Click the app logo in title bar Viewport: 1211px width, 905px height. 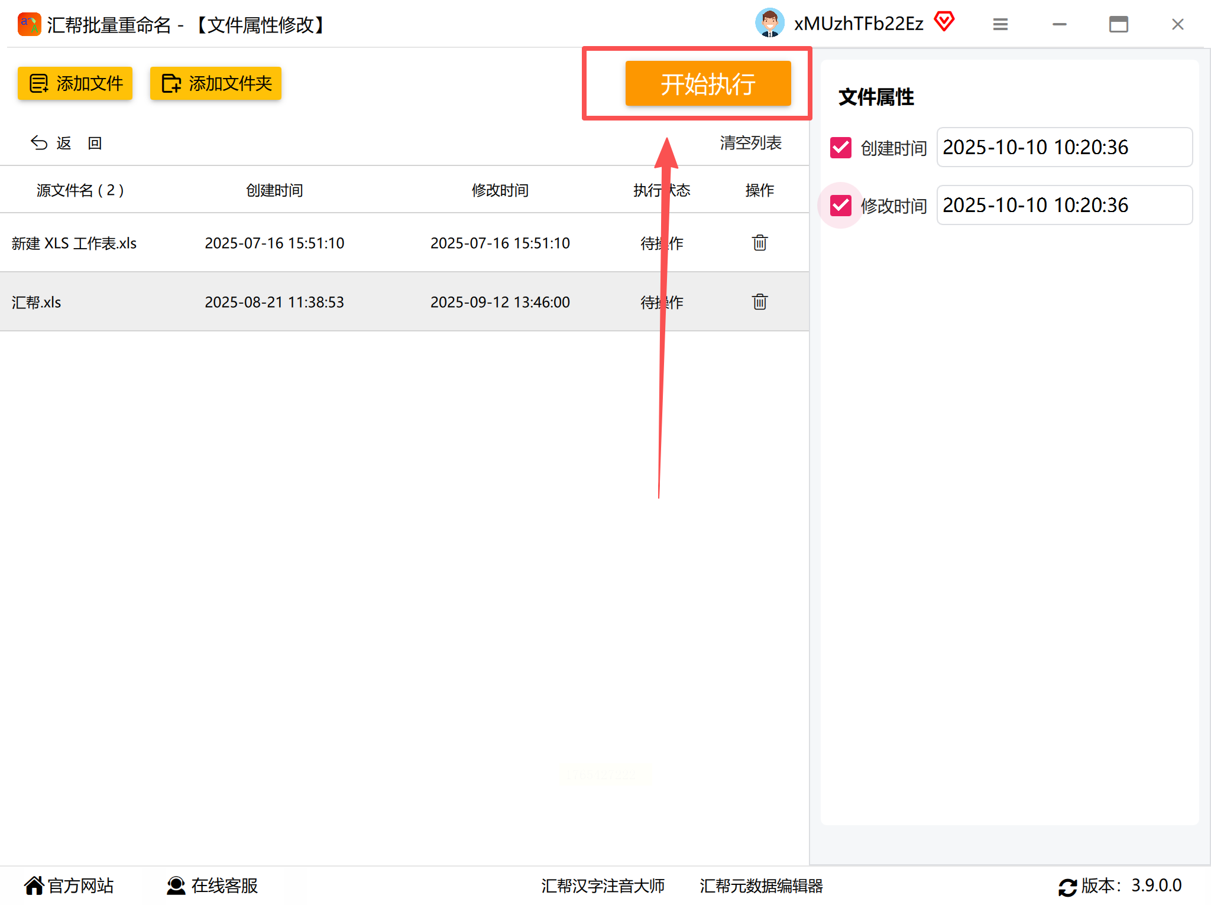coord(29,24)
